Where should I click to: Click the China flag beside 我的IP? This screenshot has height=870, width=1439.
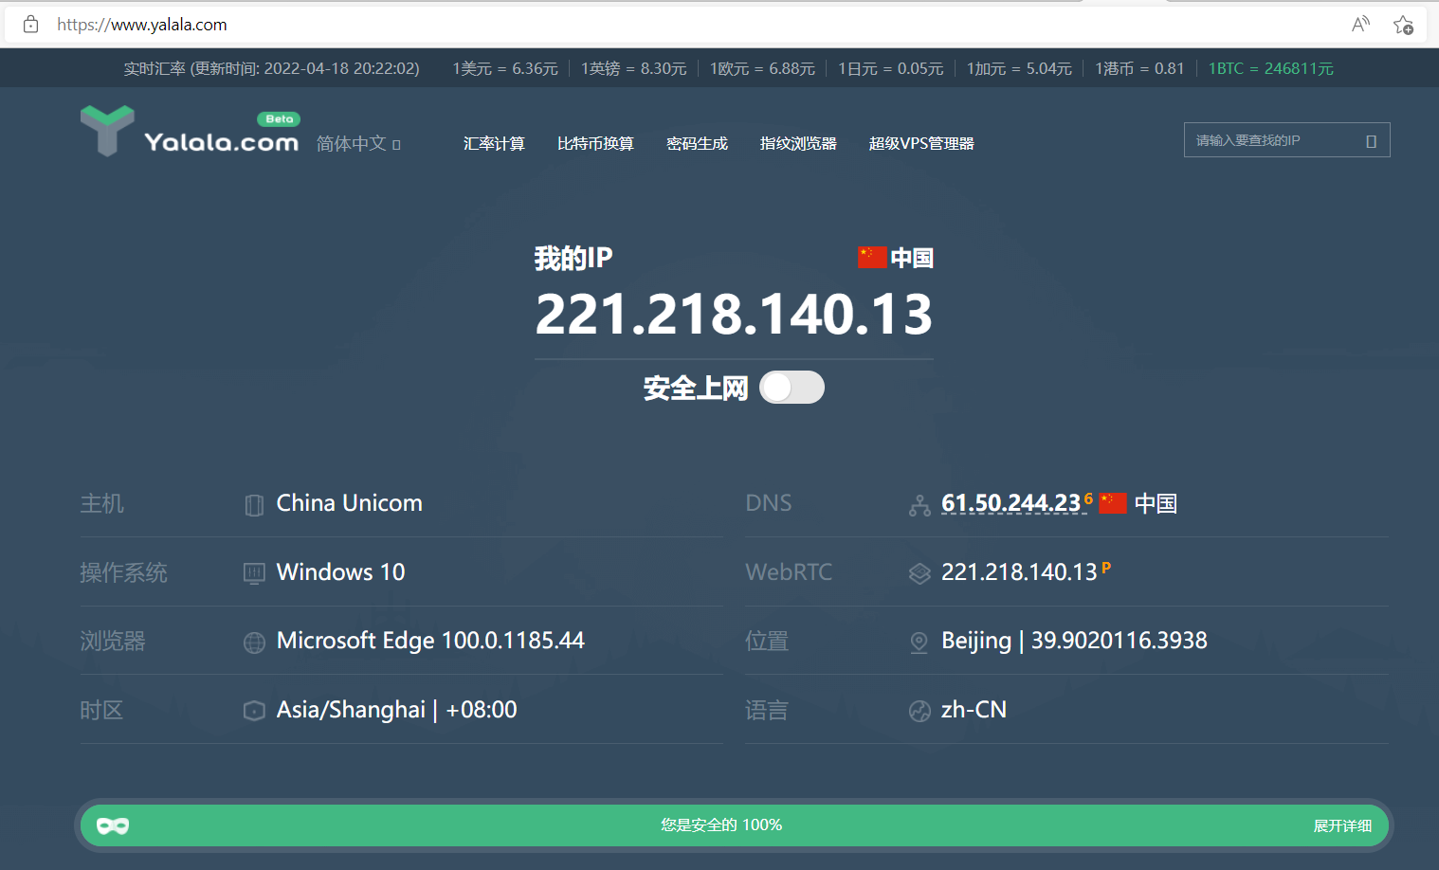click(x=872, y=257)
